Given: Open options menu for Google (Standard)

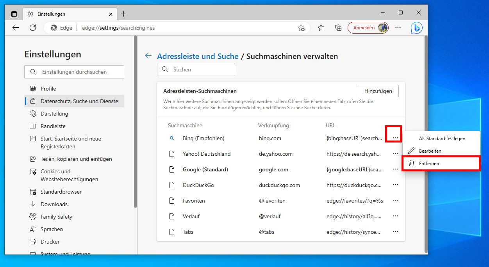Looking at the screenshot, I should pos(396,169).
